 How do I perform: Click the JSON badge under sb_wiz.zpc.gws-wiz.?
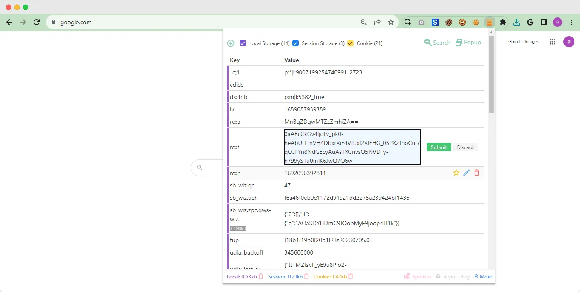point(238,229)
